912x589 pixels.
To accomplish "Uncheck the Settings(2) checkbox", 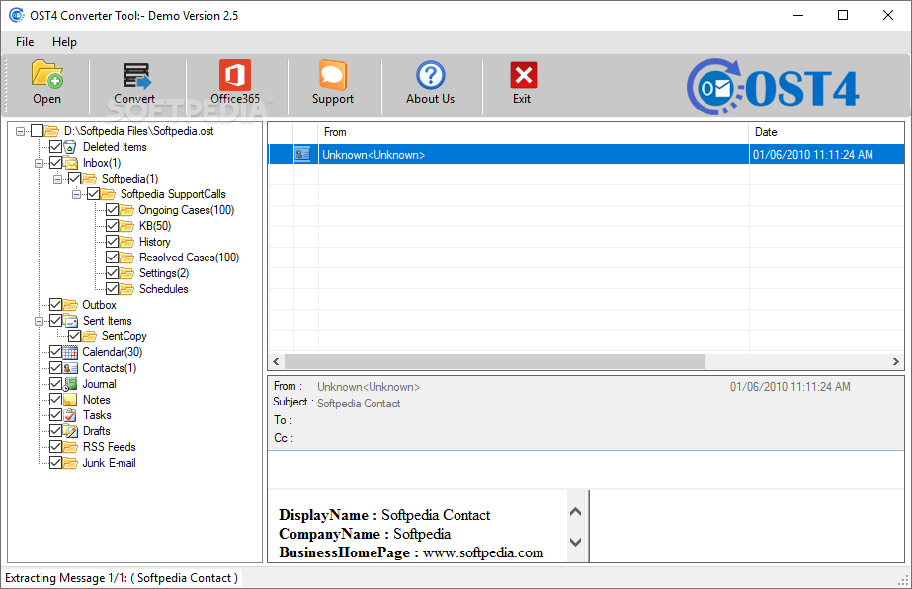I will 113,272.
